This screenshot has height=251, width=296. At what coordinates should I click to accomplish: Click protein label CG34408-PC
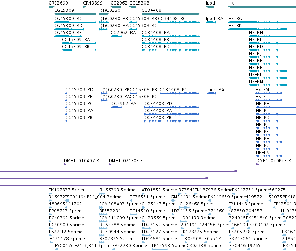173,89
